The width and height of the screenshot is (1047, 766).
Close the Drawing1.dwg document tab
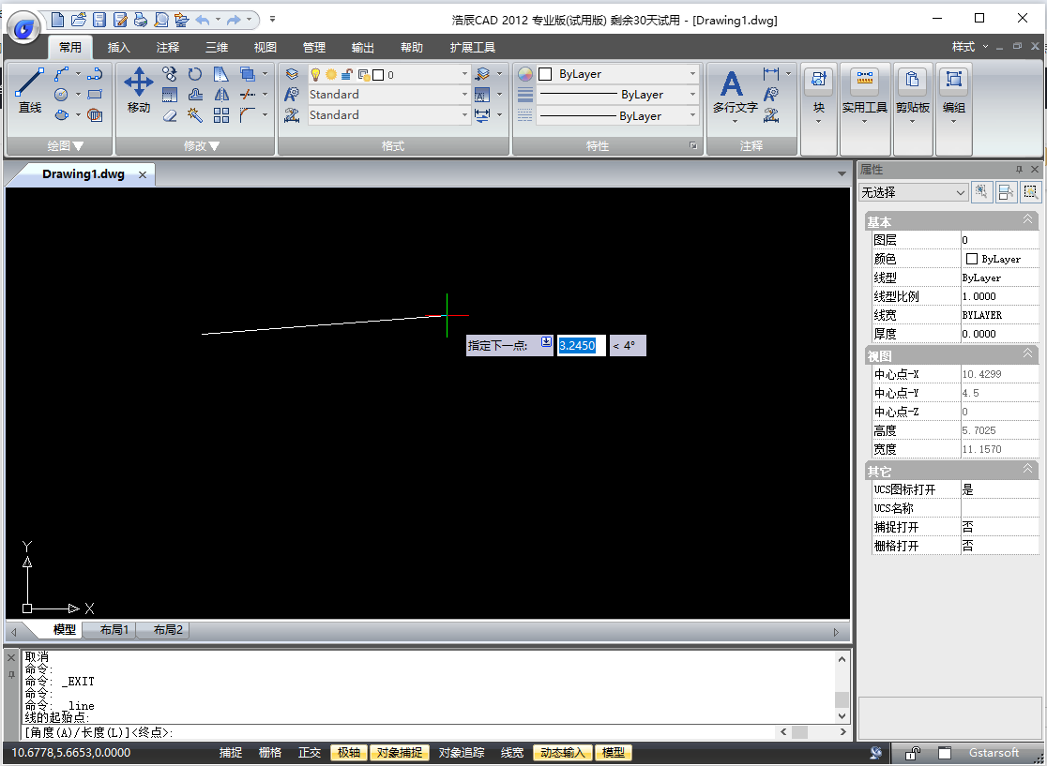coord(143,174)
